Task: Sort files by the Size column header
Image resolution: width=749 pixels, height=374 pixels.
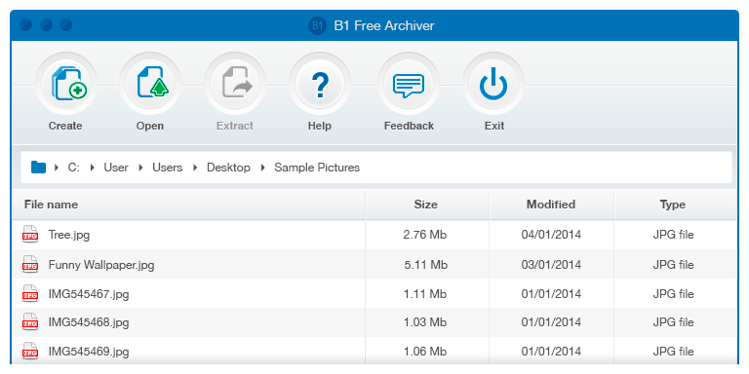Action: (427, 205)
